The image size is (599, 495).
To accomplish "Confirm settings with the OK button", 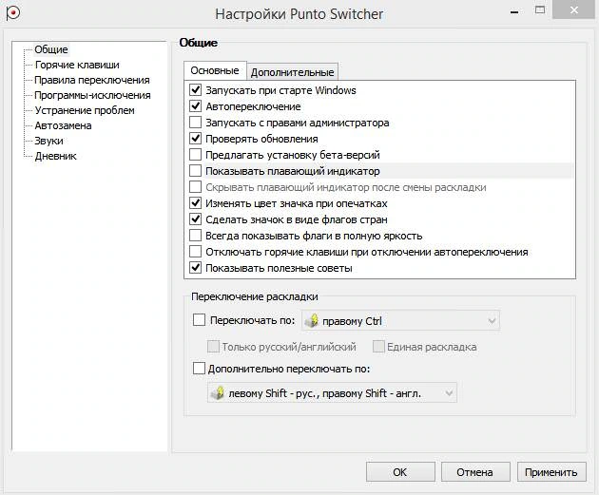I will tap(400, 472).
